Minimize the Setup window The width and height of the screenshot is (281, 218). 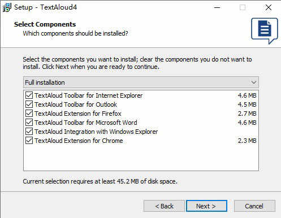coord(217,7)
